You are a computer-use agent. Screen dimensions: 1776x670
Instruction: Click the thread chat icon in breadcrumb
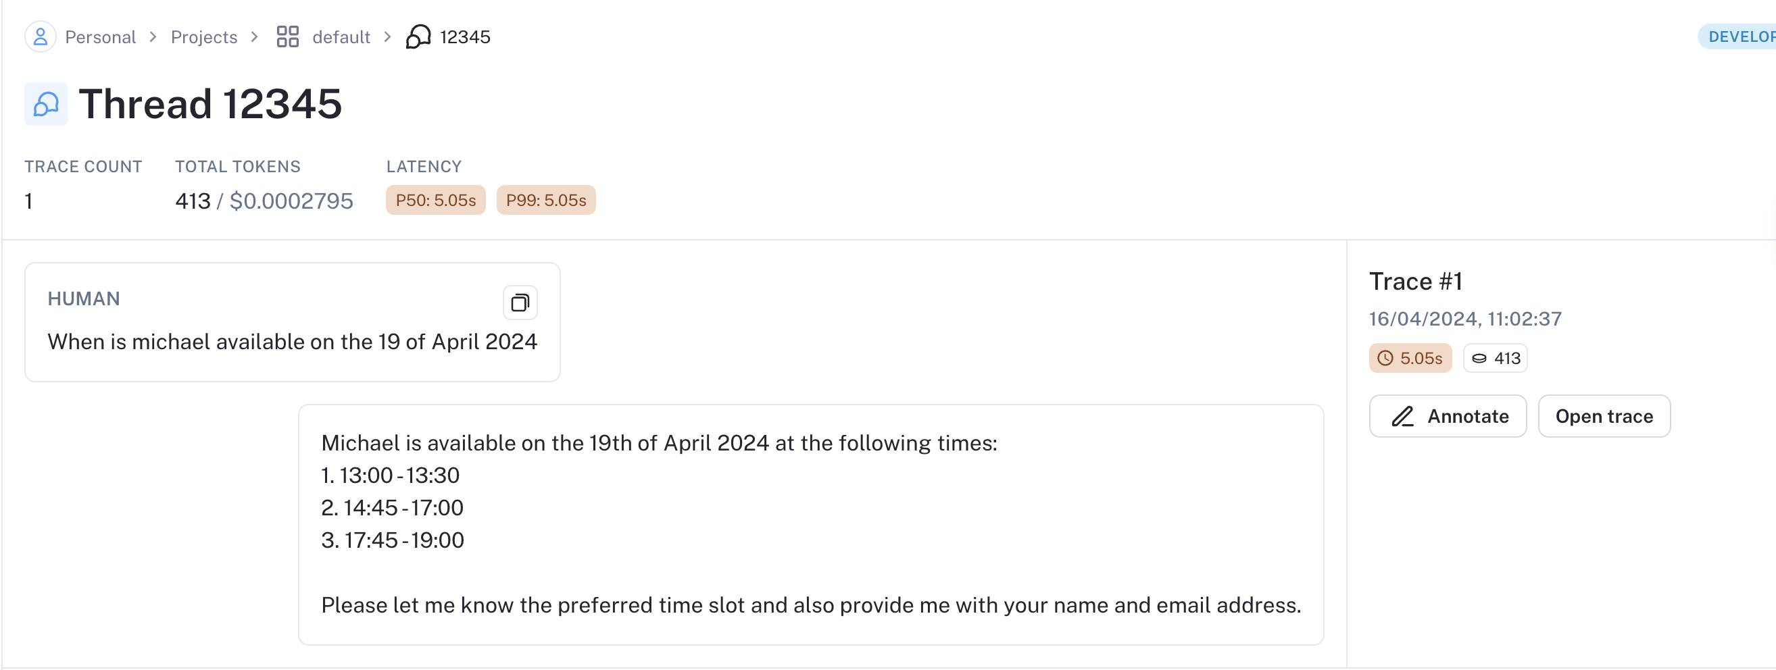418,36
